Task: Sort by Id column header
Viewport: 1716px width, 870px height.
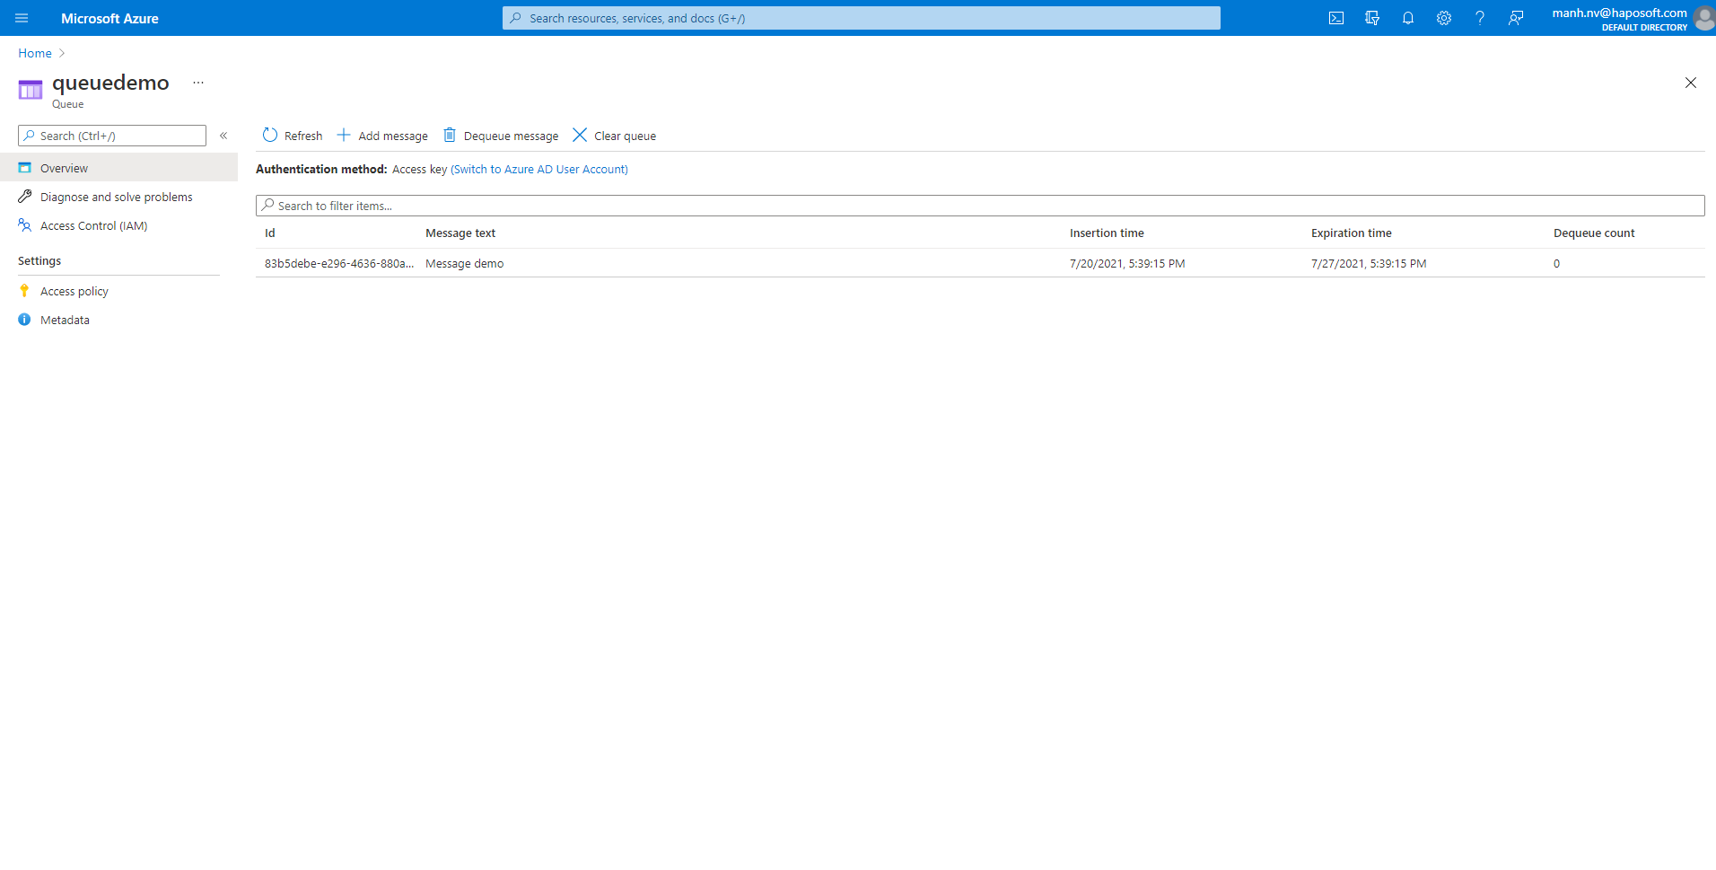Action: 270,233
